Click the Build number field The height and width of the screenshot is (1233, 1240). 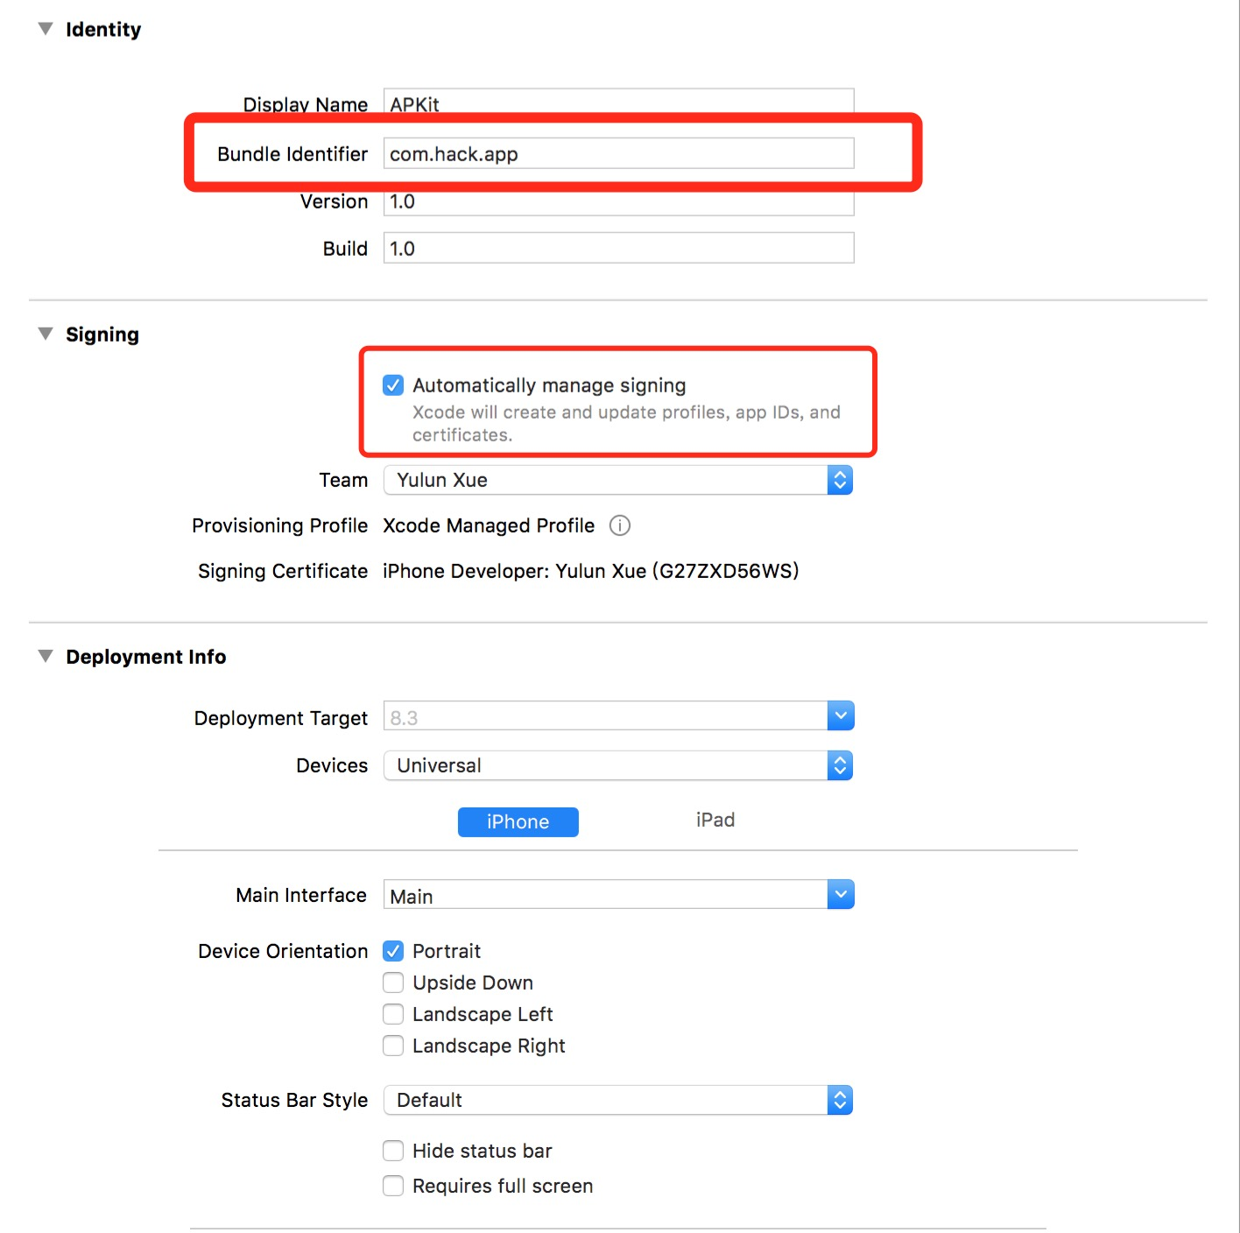[x=618, y=248]
